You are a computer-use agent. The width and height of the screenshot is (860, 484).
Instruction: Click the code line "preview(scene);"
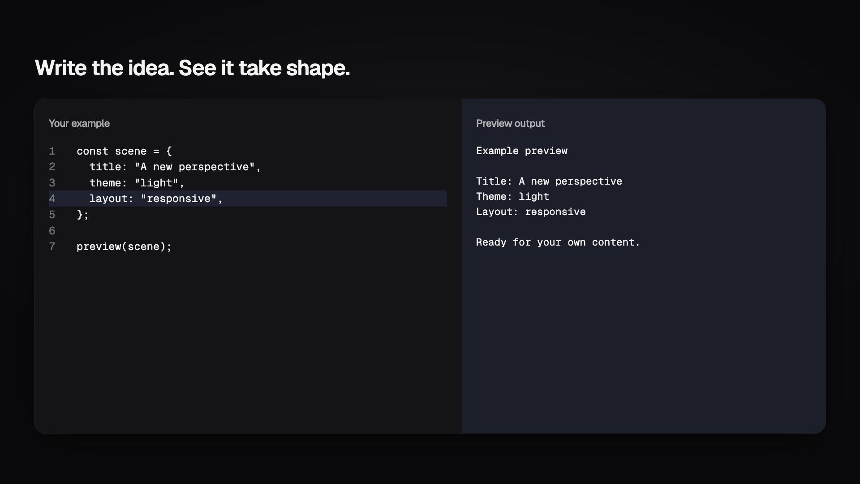pos(124,246)
